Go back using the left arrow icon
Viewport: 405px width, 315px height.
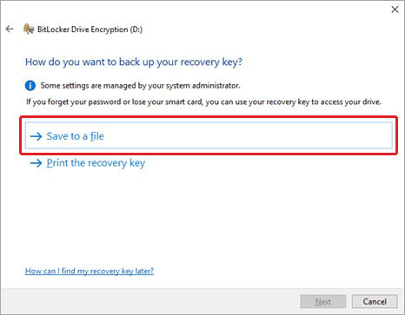(x=10, y=29)
